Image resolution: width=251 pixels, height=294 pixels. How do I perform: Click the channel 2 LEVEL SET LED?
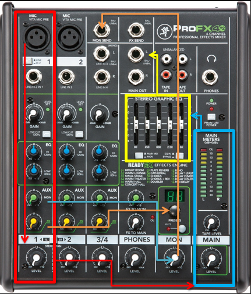pos(80,109)
